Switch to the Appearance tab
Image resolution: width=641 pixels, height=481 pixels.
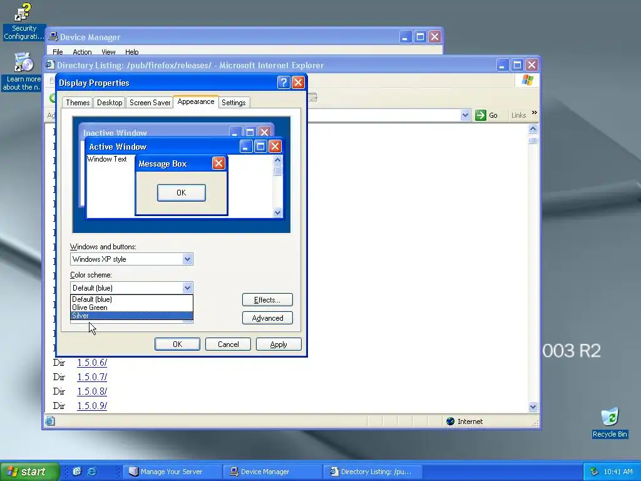pyautogui.click(x=196, y=101)
